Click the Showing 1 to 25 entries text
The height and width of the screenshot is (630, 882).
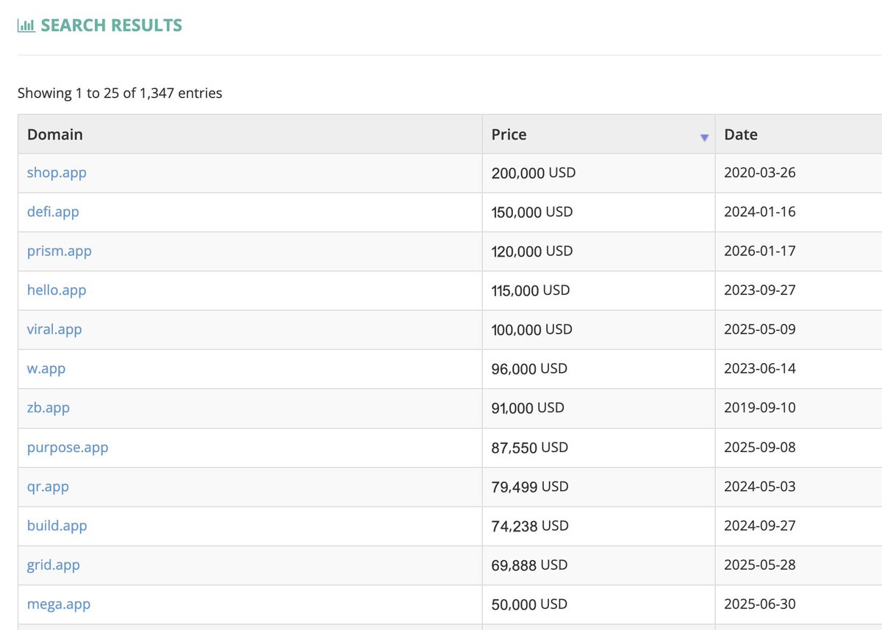[120, 93]
